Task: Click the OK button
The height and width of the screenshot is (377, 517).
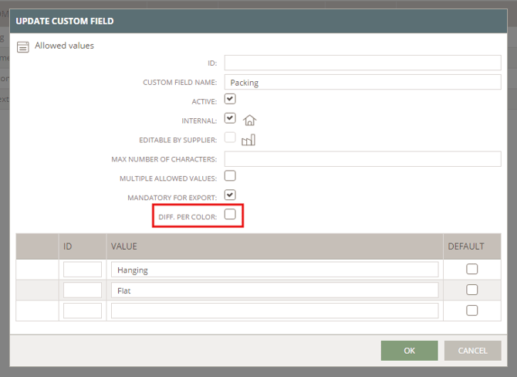Action: (409, 351)
